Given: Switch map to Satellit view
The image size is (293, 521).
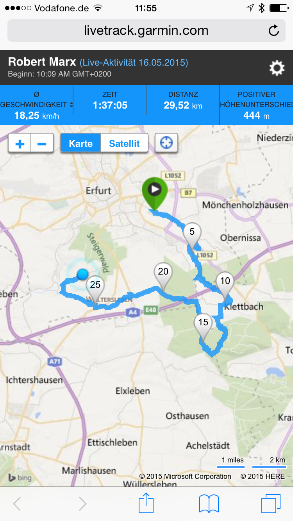Looking at the screenshot, I should click(124, 143).
